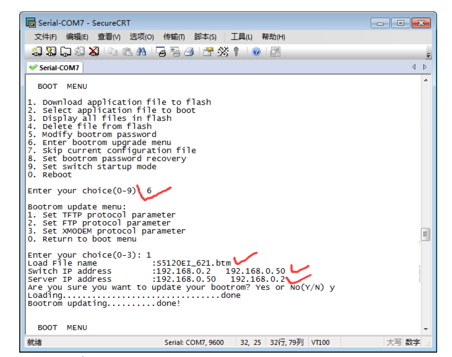Click the Copy toolbar icon
Image resolution: width=452 pixels, height=357 pixels.
point(113,52)
